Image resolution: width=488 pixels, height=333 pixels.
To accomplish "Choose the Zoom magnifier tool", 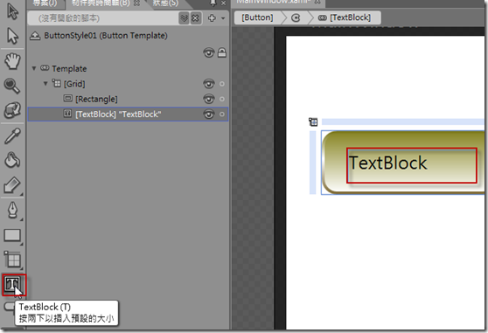I will tap(12, 86).
